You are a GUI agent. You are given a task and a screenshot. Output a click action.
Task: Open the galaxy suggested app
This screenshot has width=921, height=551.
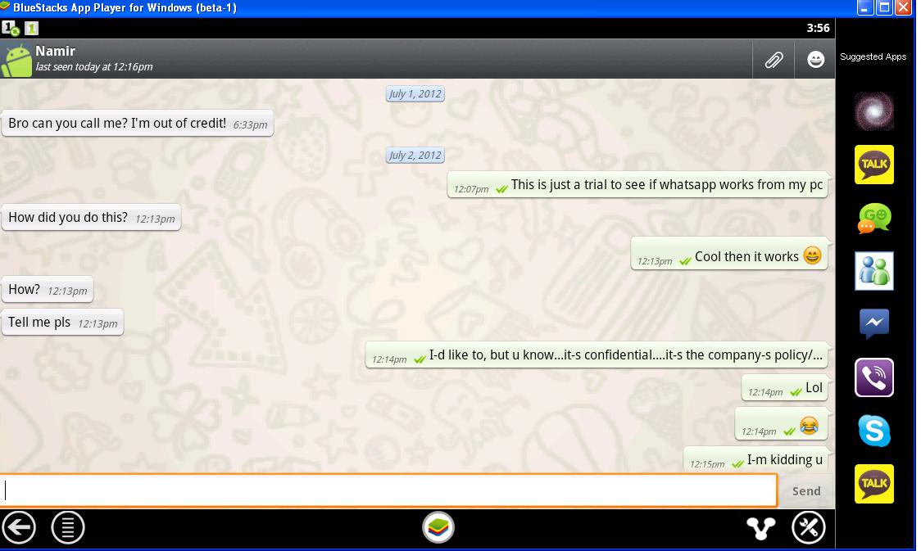point(873,111)
